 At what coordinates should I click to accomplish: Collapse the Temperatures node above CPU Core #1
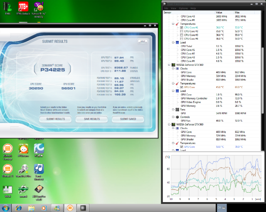(173, 24)
